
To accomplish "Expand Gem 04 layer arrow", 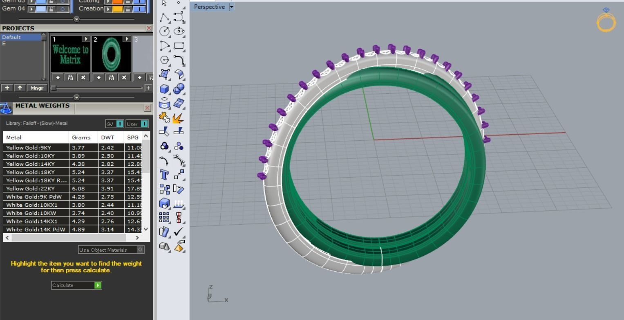I will (x=31, y=9).
